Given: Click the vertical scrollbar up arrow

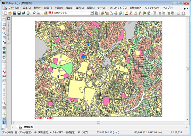Looking at the screenshot, I should (187, 18).
